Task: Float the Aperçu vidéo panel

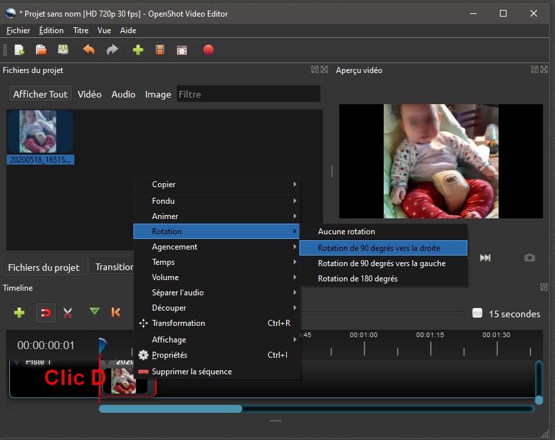Action: [534, 69]
